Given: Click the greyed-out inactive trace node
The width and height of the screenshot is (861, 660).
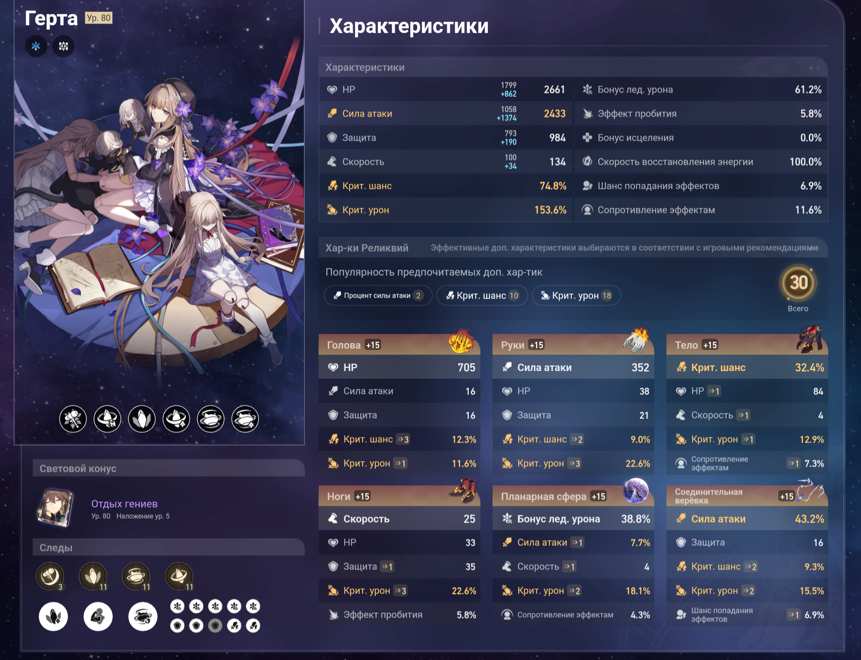Looking at the screenshot, I should coord(215,626).
